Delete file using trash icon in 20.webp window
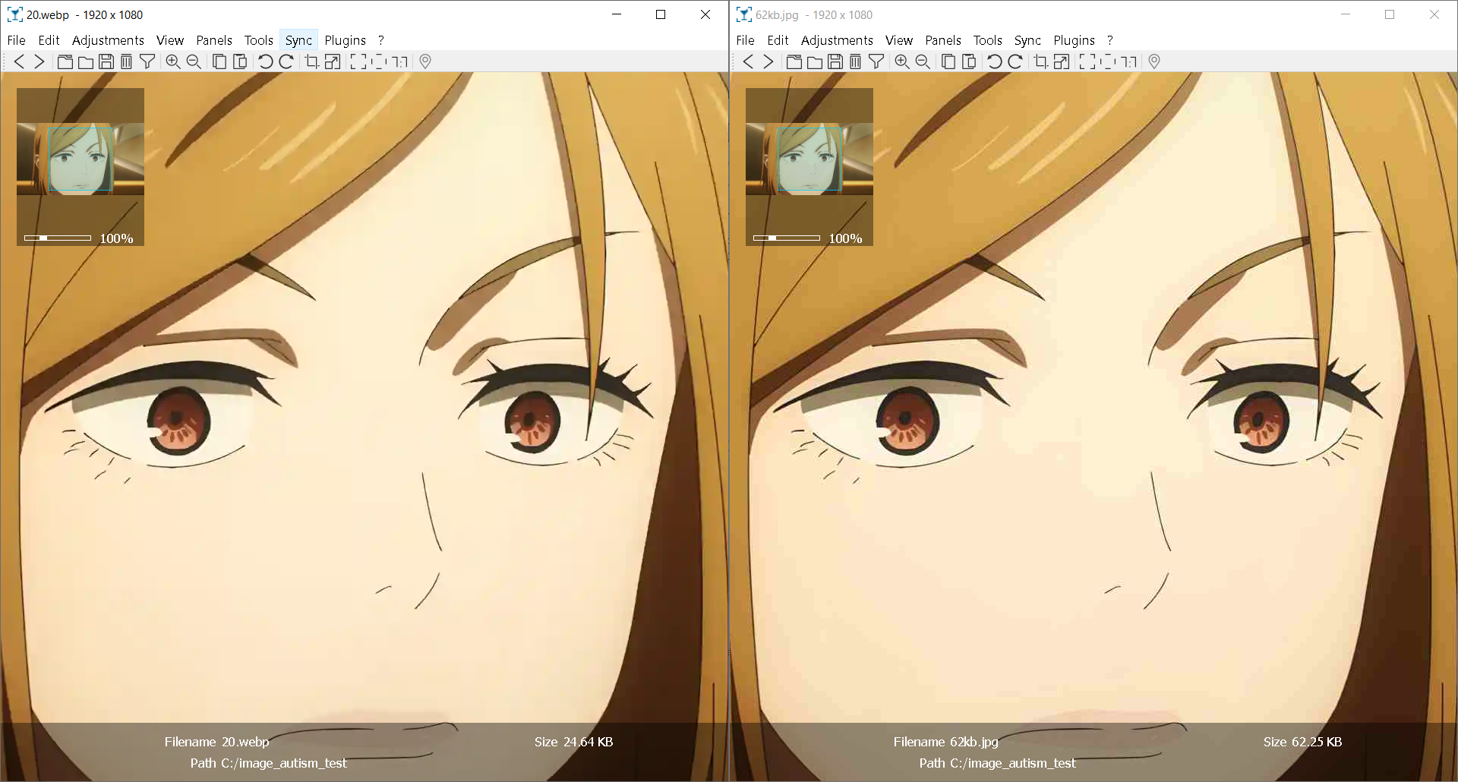Viewport: 1458px width, 782px height. click(126, 61)
